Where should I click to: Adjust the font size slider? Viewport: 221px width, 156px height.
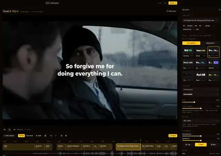tap(194, 102)
